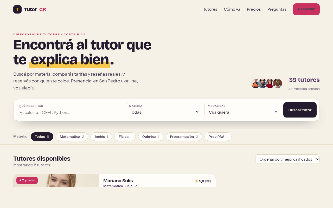Click the Tutor CR brand name
333x208 pixels.
[35, 10]
